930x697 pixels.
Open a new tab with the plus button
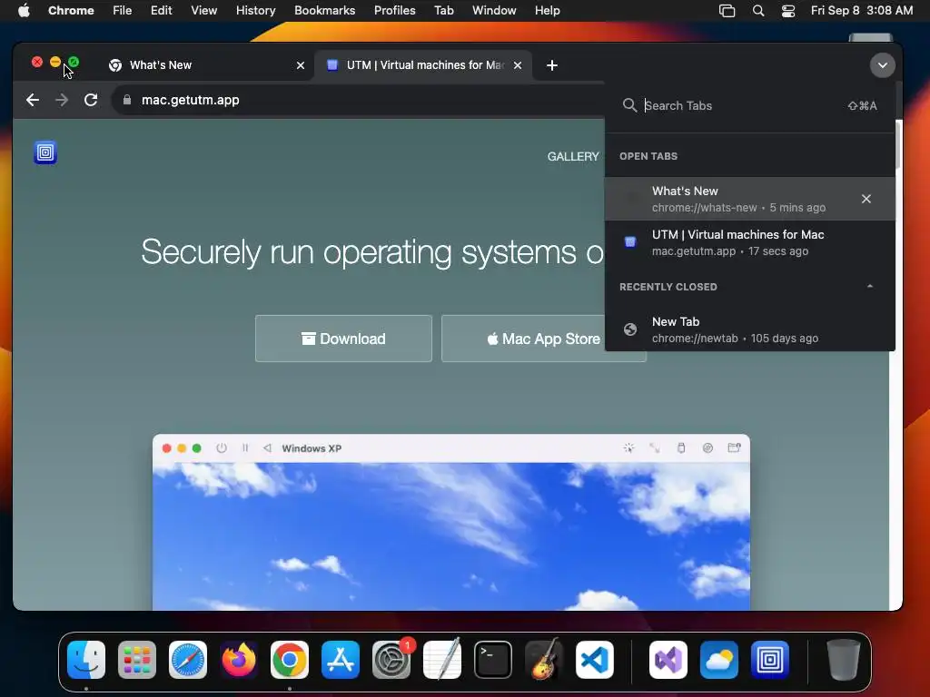point(552,65)
